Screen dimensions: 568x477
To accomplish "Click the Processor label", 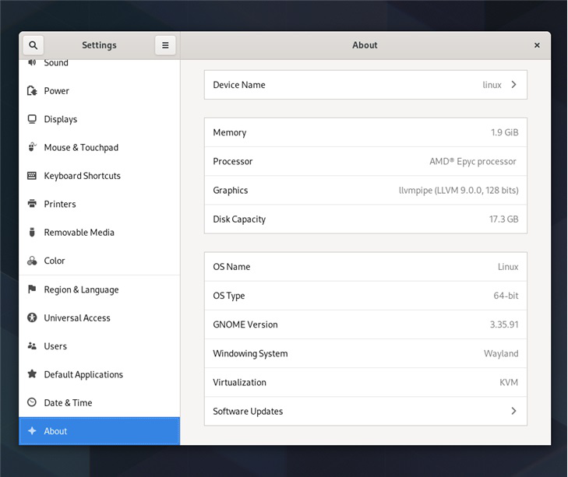I will click(232, 161).
